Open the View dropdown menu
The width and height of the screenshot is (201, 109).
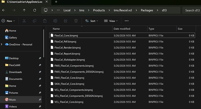111,21
